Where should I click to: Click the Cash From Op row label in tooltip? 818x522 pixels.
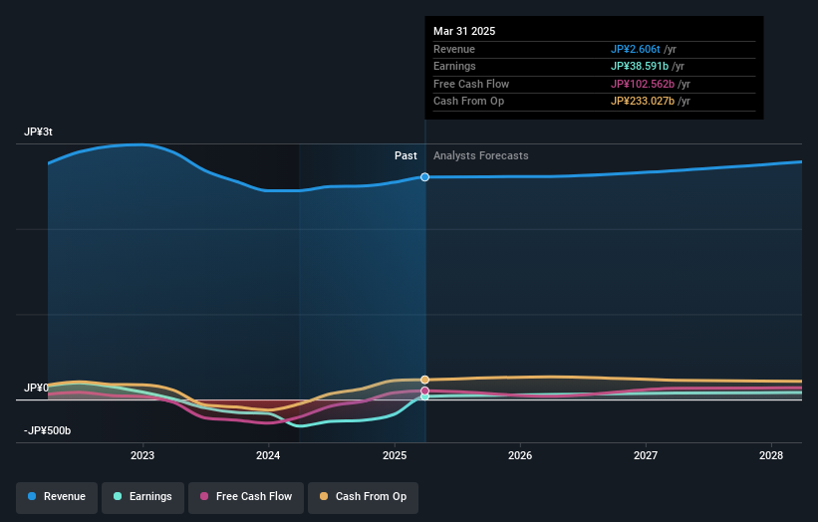click(x=469, y=102)
